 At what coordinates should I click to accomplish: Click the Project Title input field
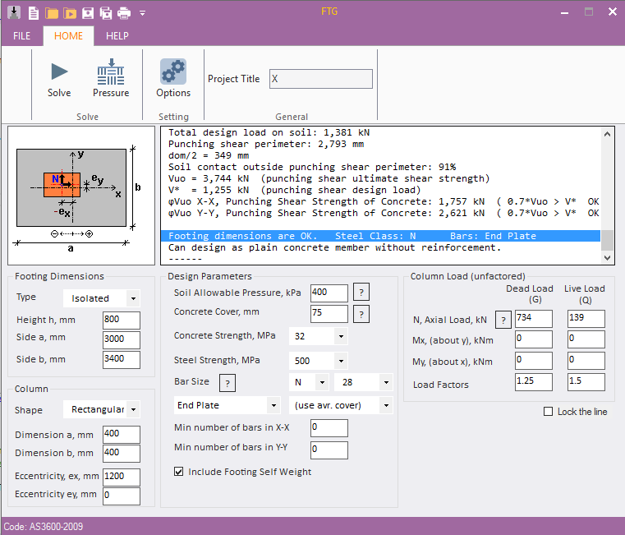tap(320, 79)
